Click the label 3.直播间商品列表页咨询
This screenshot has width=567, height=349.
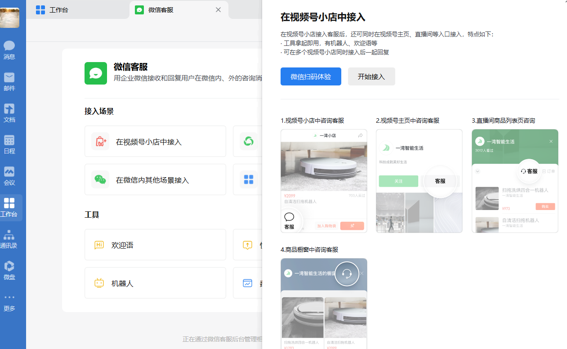point(504,121)
